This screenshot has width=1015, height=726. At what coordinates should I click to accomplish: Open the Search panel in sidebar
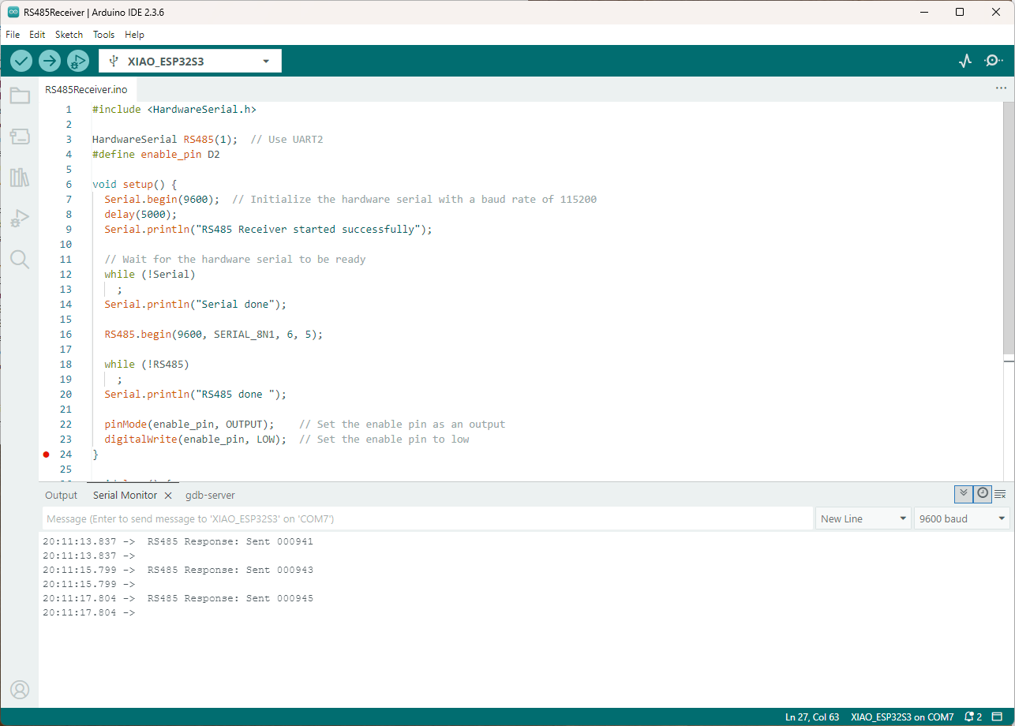click(x=20, y=260)
